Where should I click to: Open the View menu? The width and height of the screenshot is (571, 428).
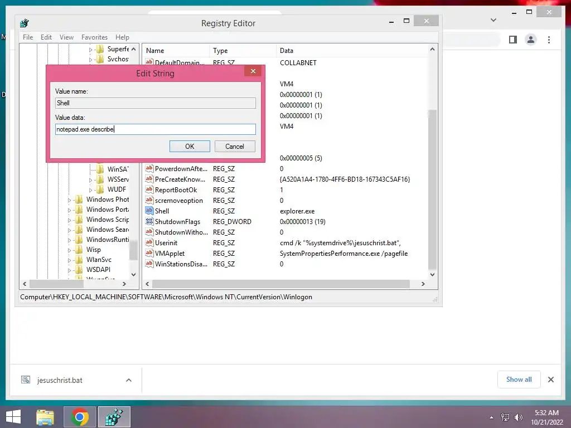pyautogui.click(x=66, y=37)
